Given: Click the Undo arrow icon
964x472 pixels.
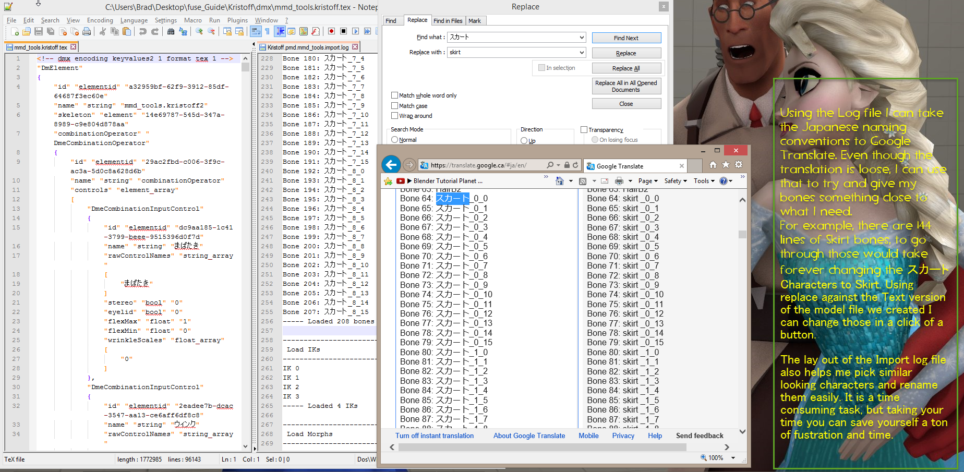Looking at the screenshot, I should coord(143,31).
